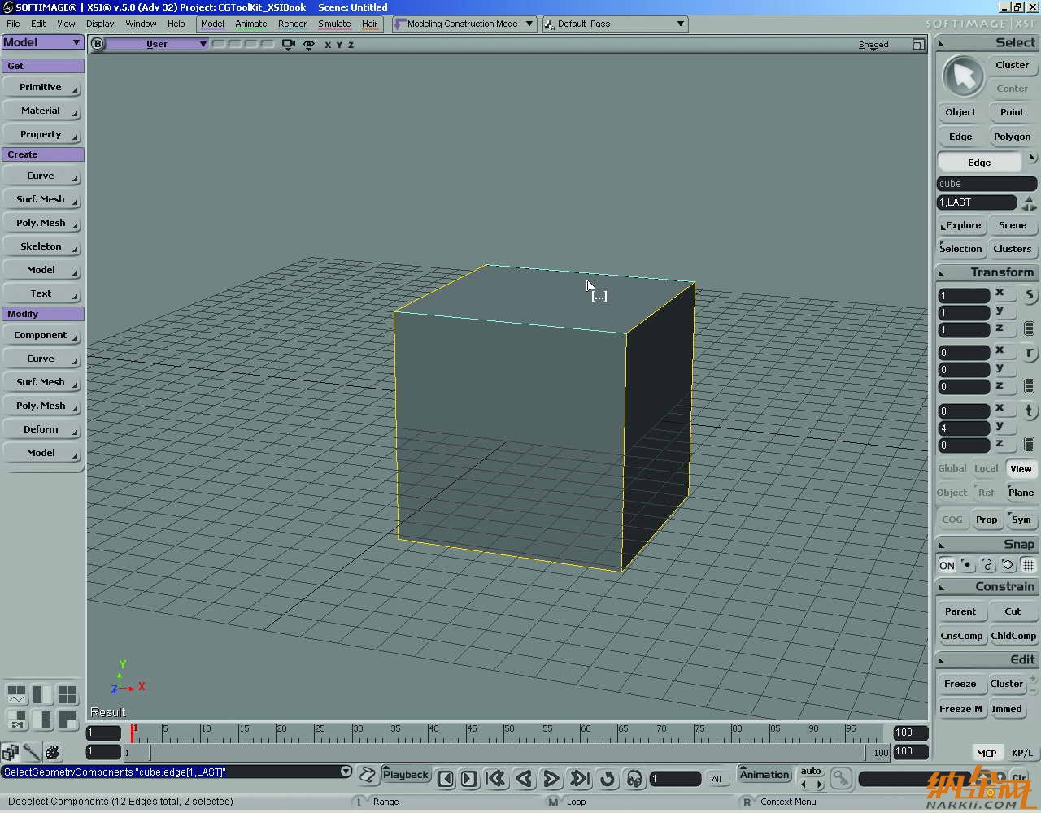Screen dimensions: 1041x813
Task: Click the Polygon selection filter button
Action: 1012,137
